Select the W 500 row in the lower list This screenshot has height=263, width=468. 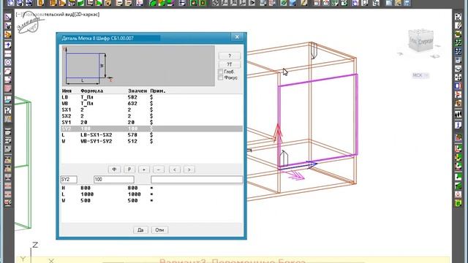[151, 200]
